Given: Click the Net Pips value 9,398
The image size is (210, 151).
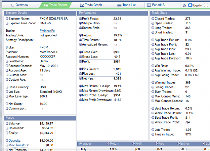Looking at the screenshot, I should (117, 78).
